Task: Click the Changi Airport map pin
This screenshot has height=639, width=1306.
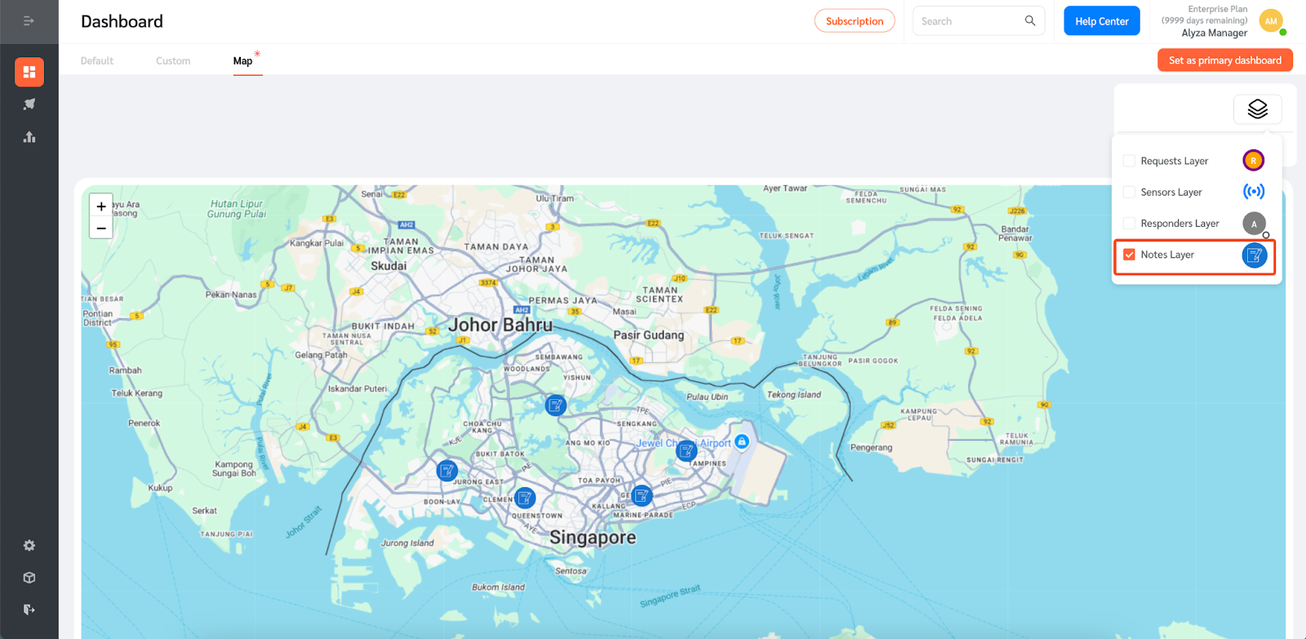Action: point(742,442)
